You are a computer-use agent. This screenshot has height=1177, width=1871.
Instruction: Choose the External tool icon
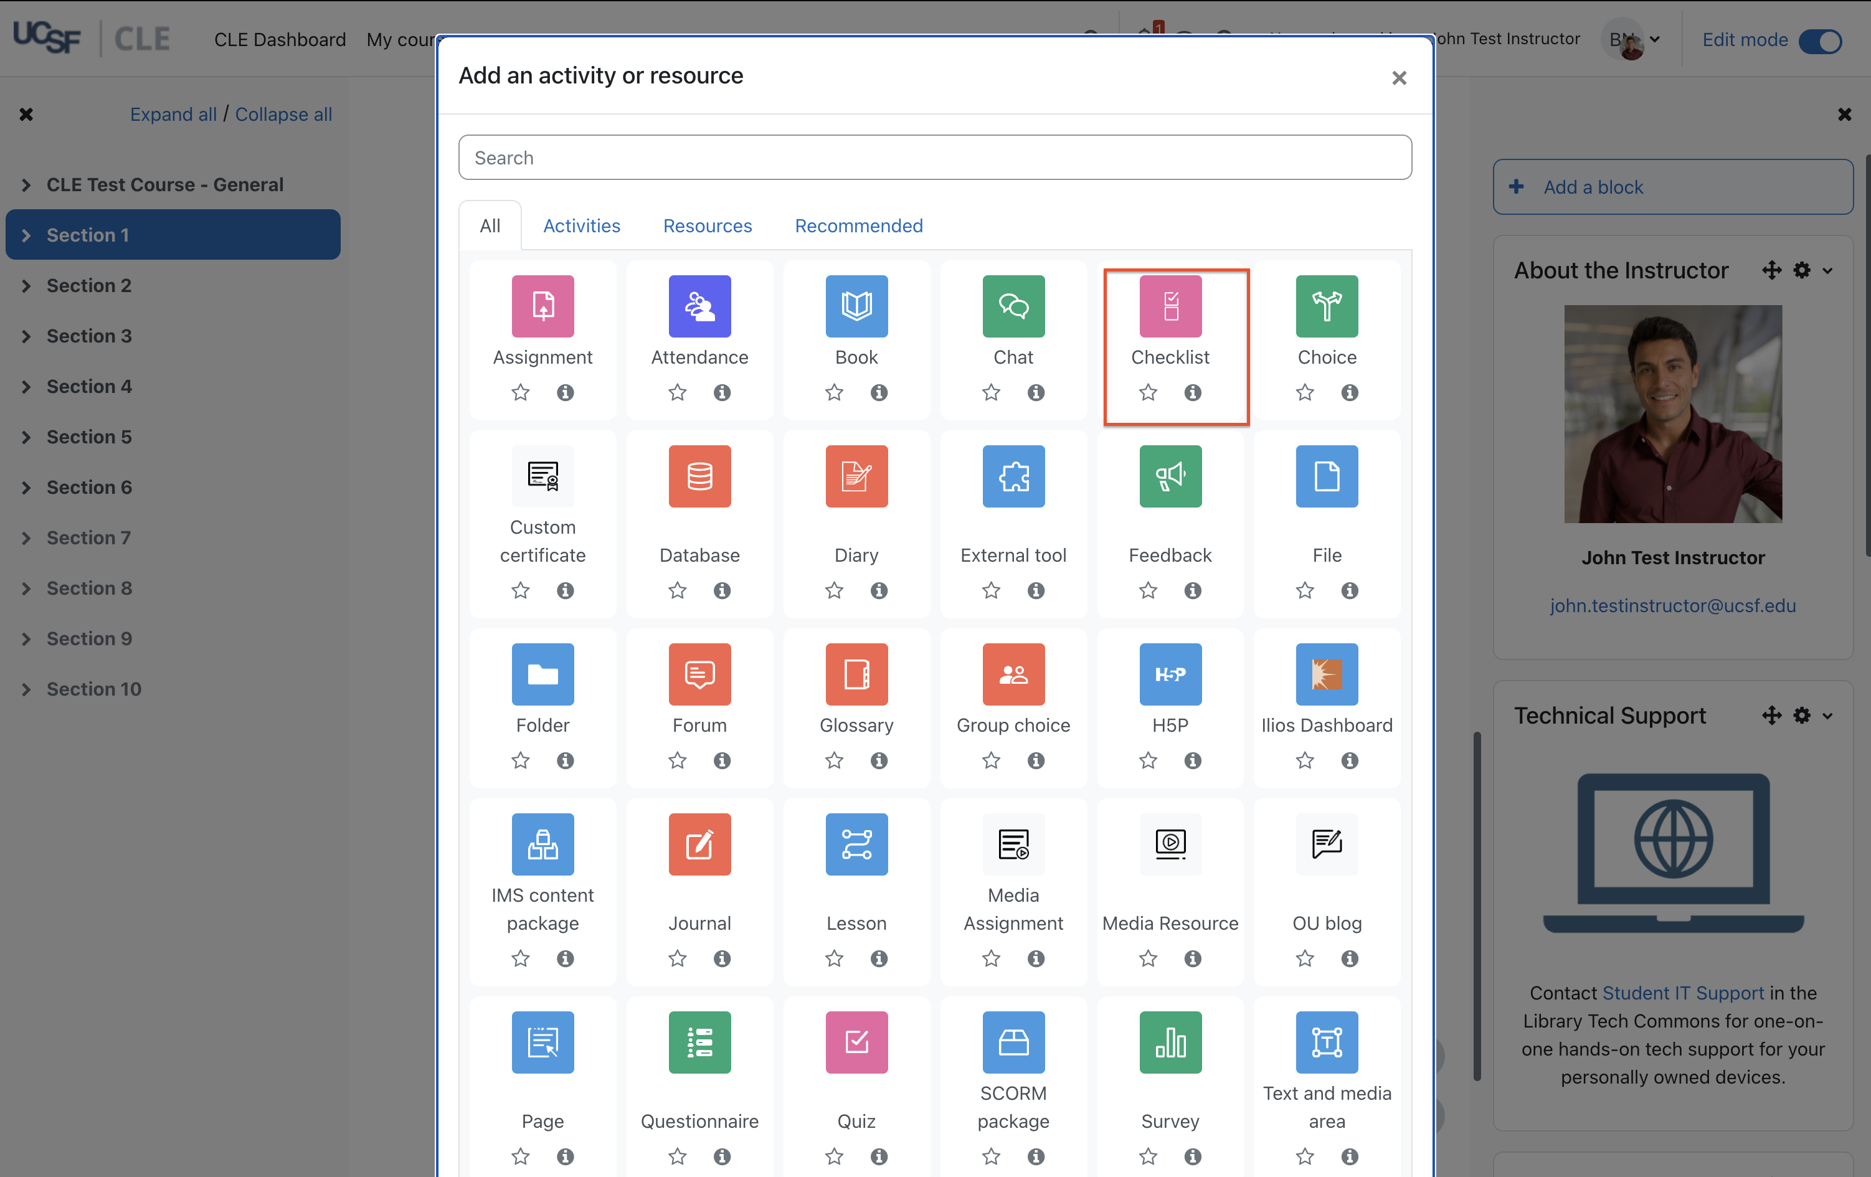pyautogui.click(x=1013, y=476)
